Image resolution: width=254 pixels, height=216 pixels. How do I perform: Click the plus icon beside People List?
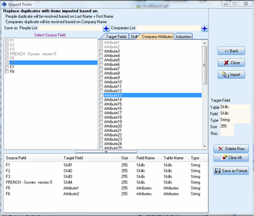coord(106,28)
